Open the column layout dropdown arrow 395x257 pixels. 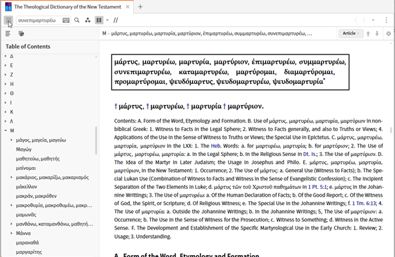[x=108, y=20]
